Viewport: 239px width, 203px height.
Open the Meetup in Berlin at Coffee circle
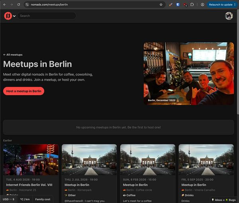coord(135,185)
